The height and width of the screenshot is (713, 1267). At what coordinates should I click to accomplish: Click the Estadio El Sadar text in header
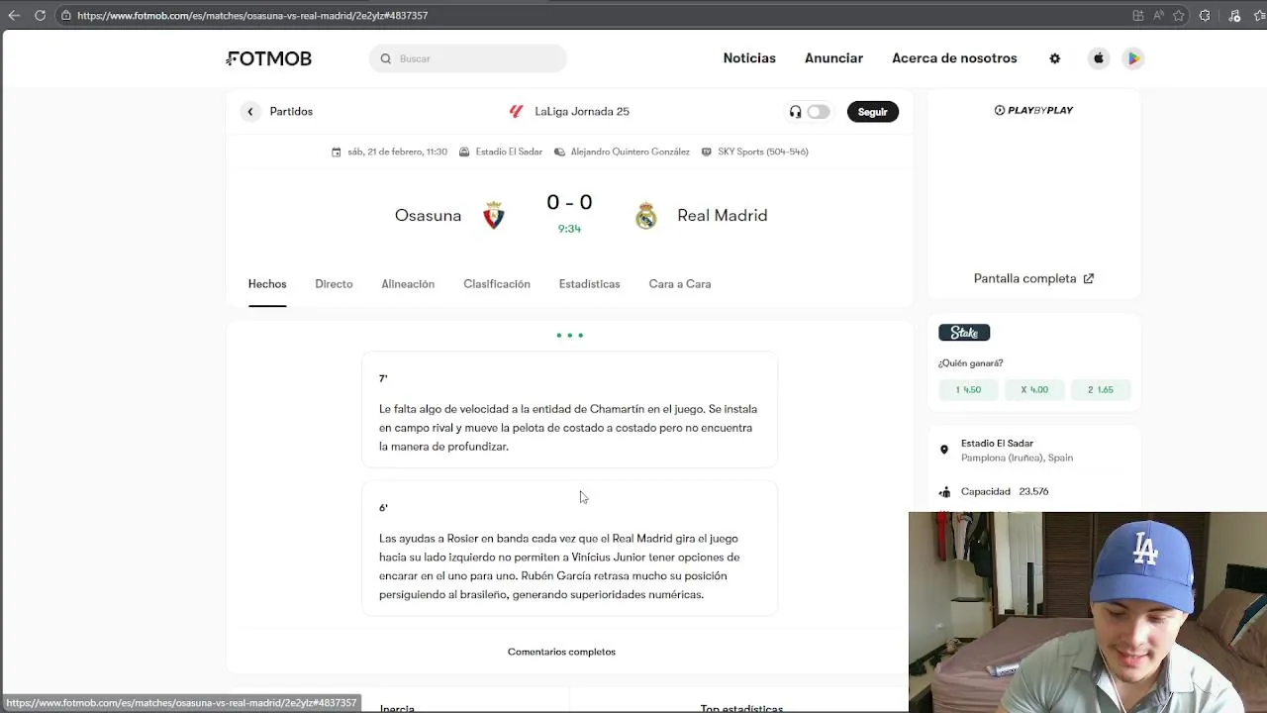click(509, 152)
